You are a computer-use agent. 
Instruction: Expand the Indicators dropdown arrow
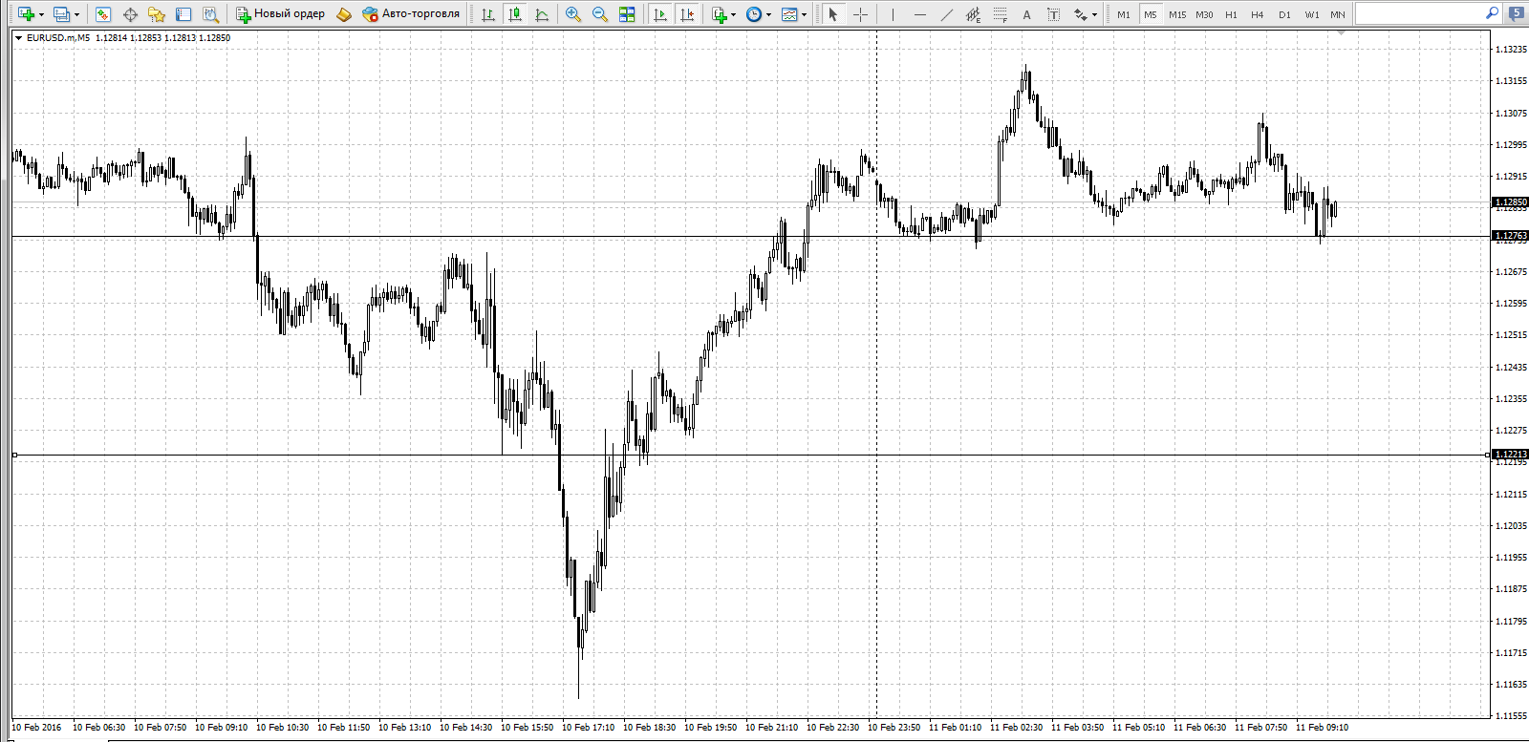pos(734,14)
